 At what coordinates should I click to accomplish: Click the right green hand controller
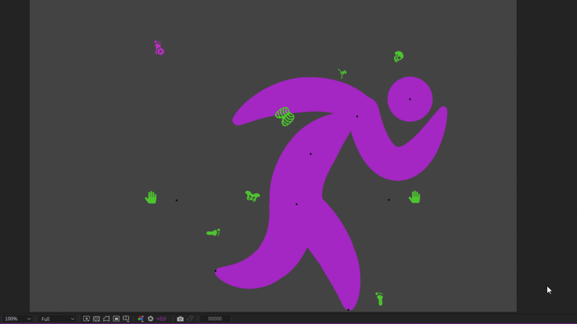click(415, 197)
